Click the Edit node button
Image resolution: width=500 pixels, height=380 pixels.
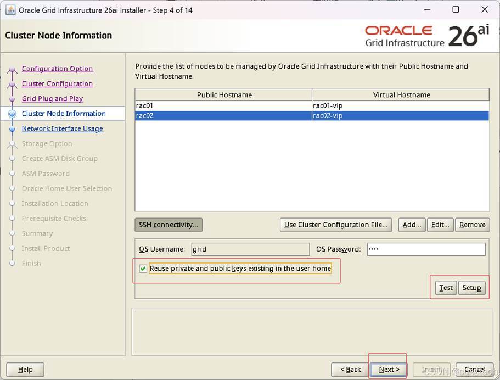440,225
